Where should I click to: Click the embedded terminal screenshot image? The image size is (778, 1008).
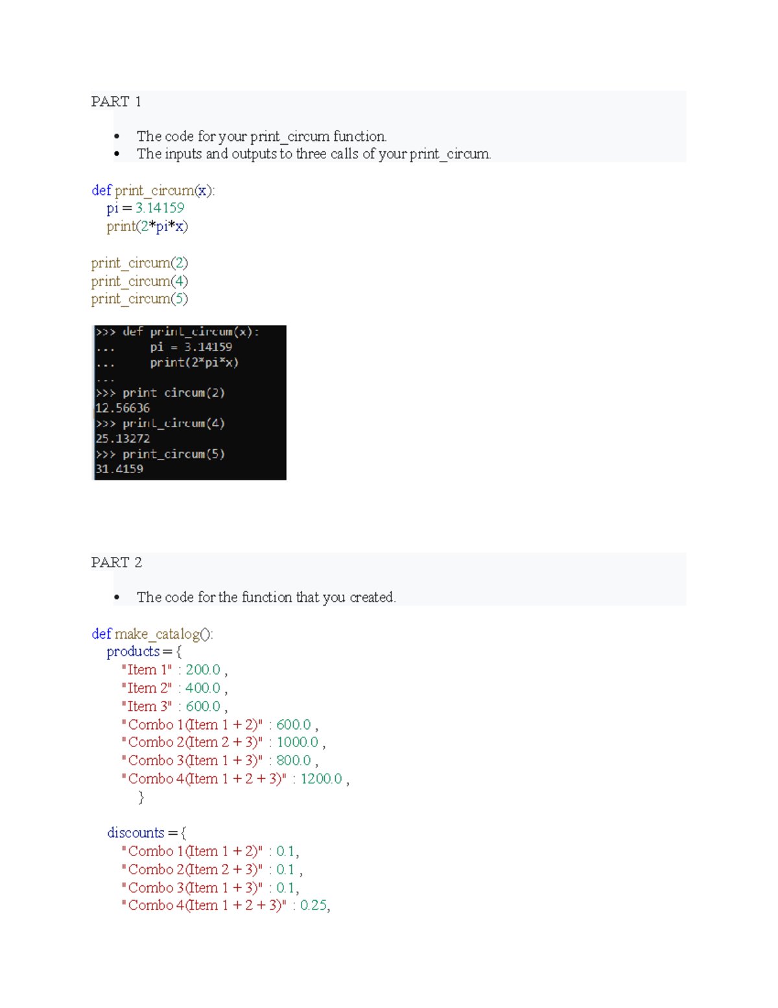click(x=189, y=401)
